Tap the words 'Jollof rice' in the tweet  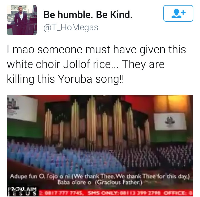(87, 64)
